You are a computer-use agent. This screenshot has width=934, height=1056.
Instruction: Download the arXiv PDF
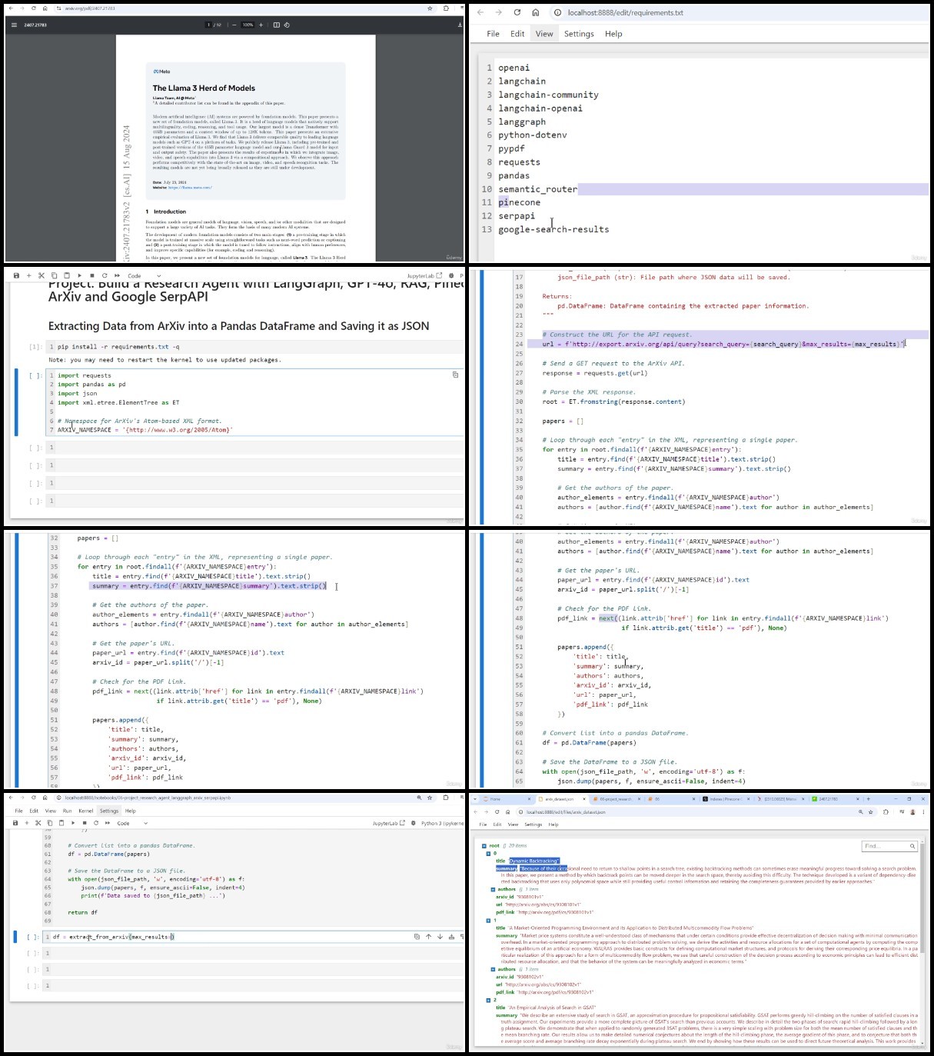click(460, 25)
